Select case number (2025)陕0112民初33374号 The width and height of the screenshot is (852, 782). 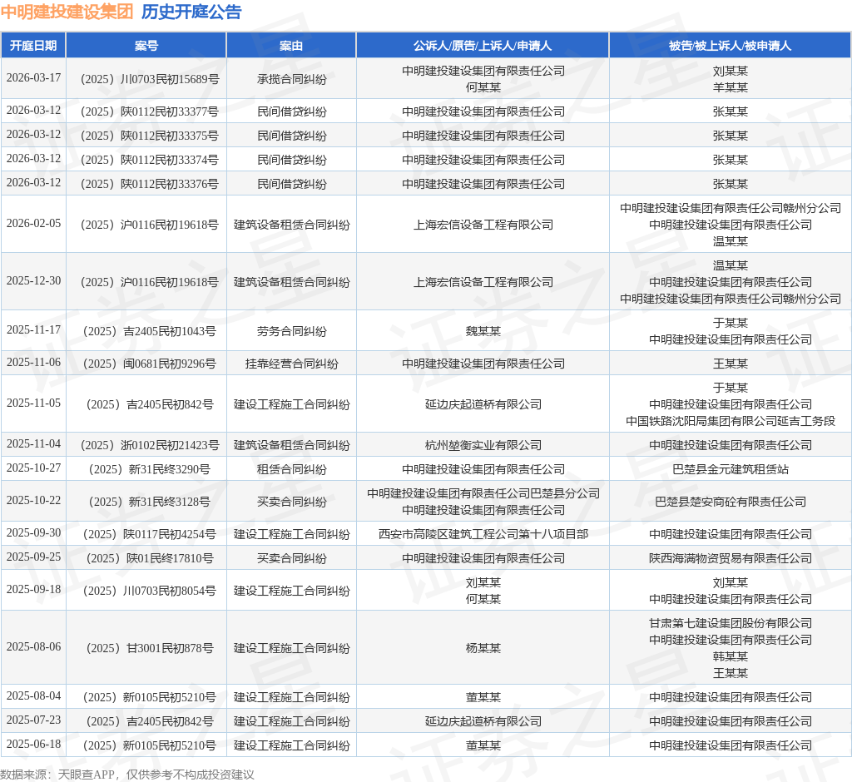[150, 160]
